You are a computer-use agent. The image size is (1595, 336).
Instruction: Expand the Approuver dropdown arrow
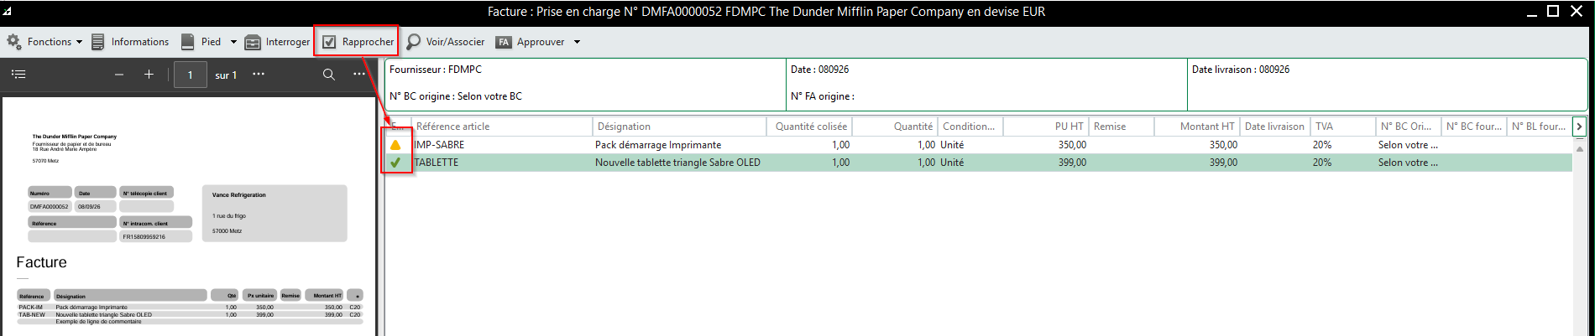(577, 42)
